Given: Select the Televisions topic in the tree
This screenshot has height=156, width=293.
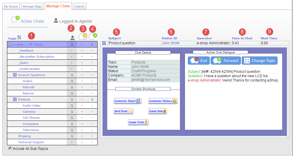Looking at the screenshot, I should (x=31, y=130).
